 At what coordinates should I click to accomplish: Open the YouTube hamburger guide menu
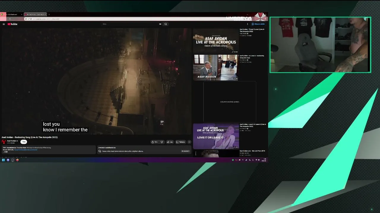coord(4,24)
